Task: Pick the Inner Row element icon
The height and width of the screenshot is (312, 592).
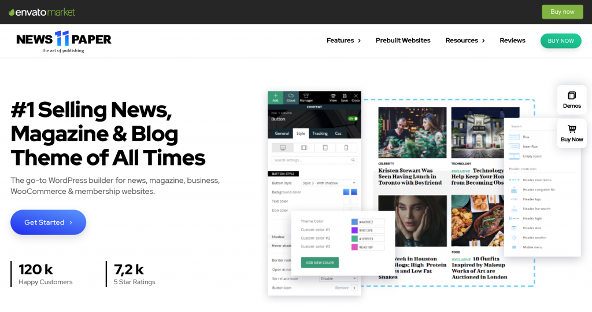Action: click(514, 146)
